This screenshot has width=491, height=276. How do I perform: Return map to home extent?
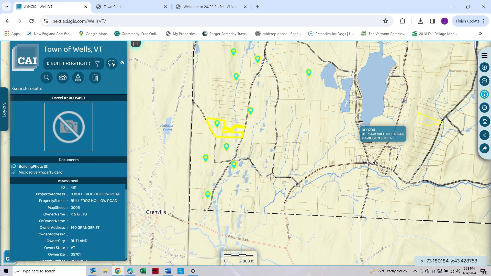[x=484, y=121]
